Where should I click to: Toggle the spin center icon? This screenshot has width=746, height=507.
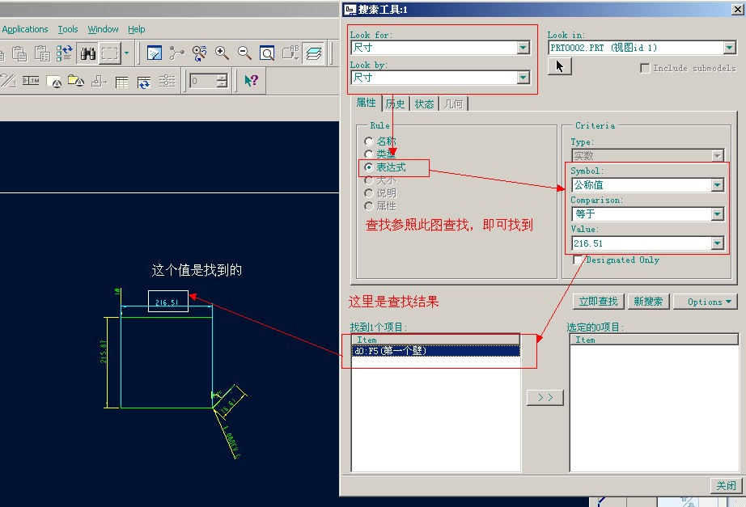click(176, 53)
